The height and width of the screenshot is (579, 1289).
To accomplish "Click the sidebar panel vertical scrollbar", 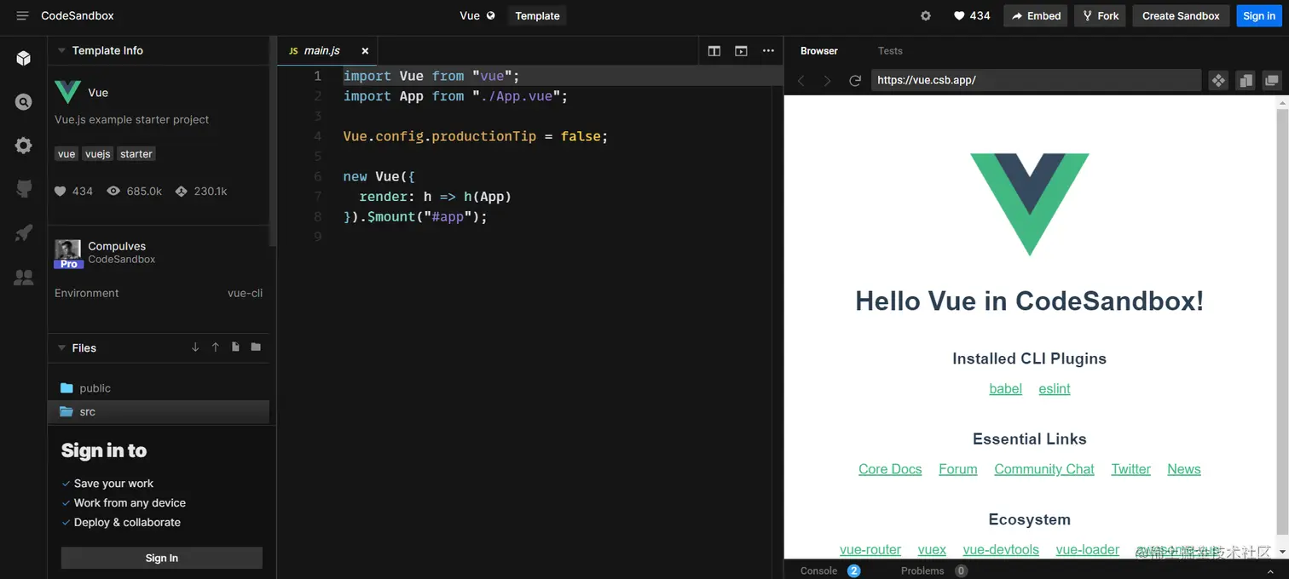I will pyautogui.click(x=273, y=140).
